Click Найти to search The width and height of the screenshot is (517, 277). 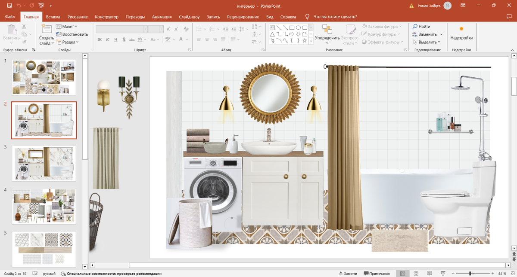421,27
